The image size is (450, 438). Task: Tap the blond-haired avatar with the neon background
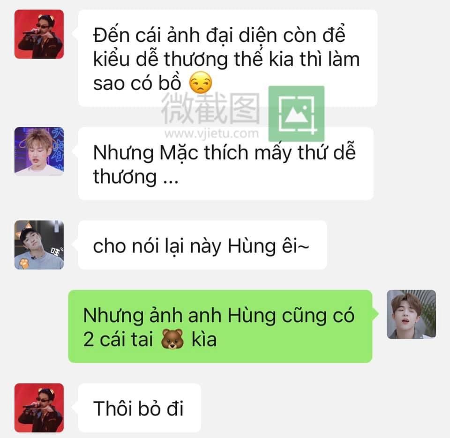(x=39, y=151)
